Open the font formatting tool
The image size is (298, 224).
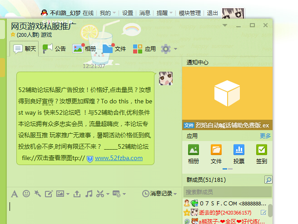15,194
